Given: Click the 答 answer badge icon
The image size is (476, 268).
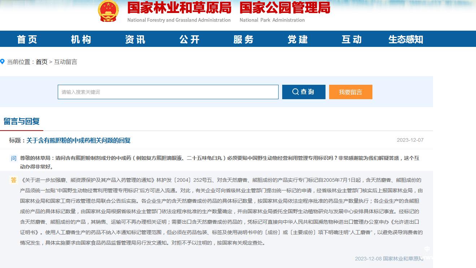Looking at the screenshot, I should click(x=14, y=180).
